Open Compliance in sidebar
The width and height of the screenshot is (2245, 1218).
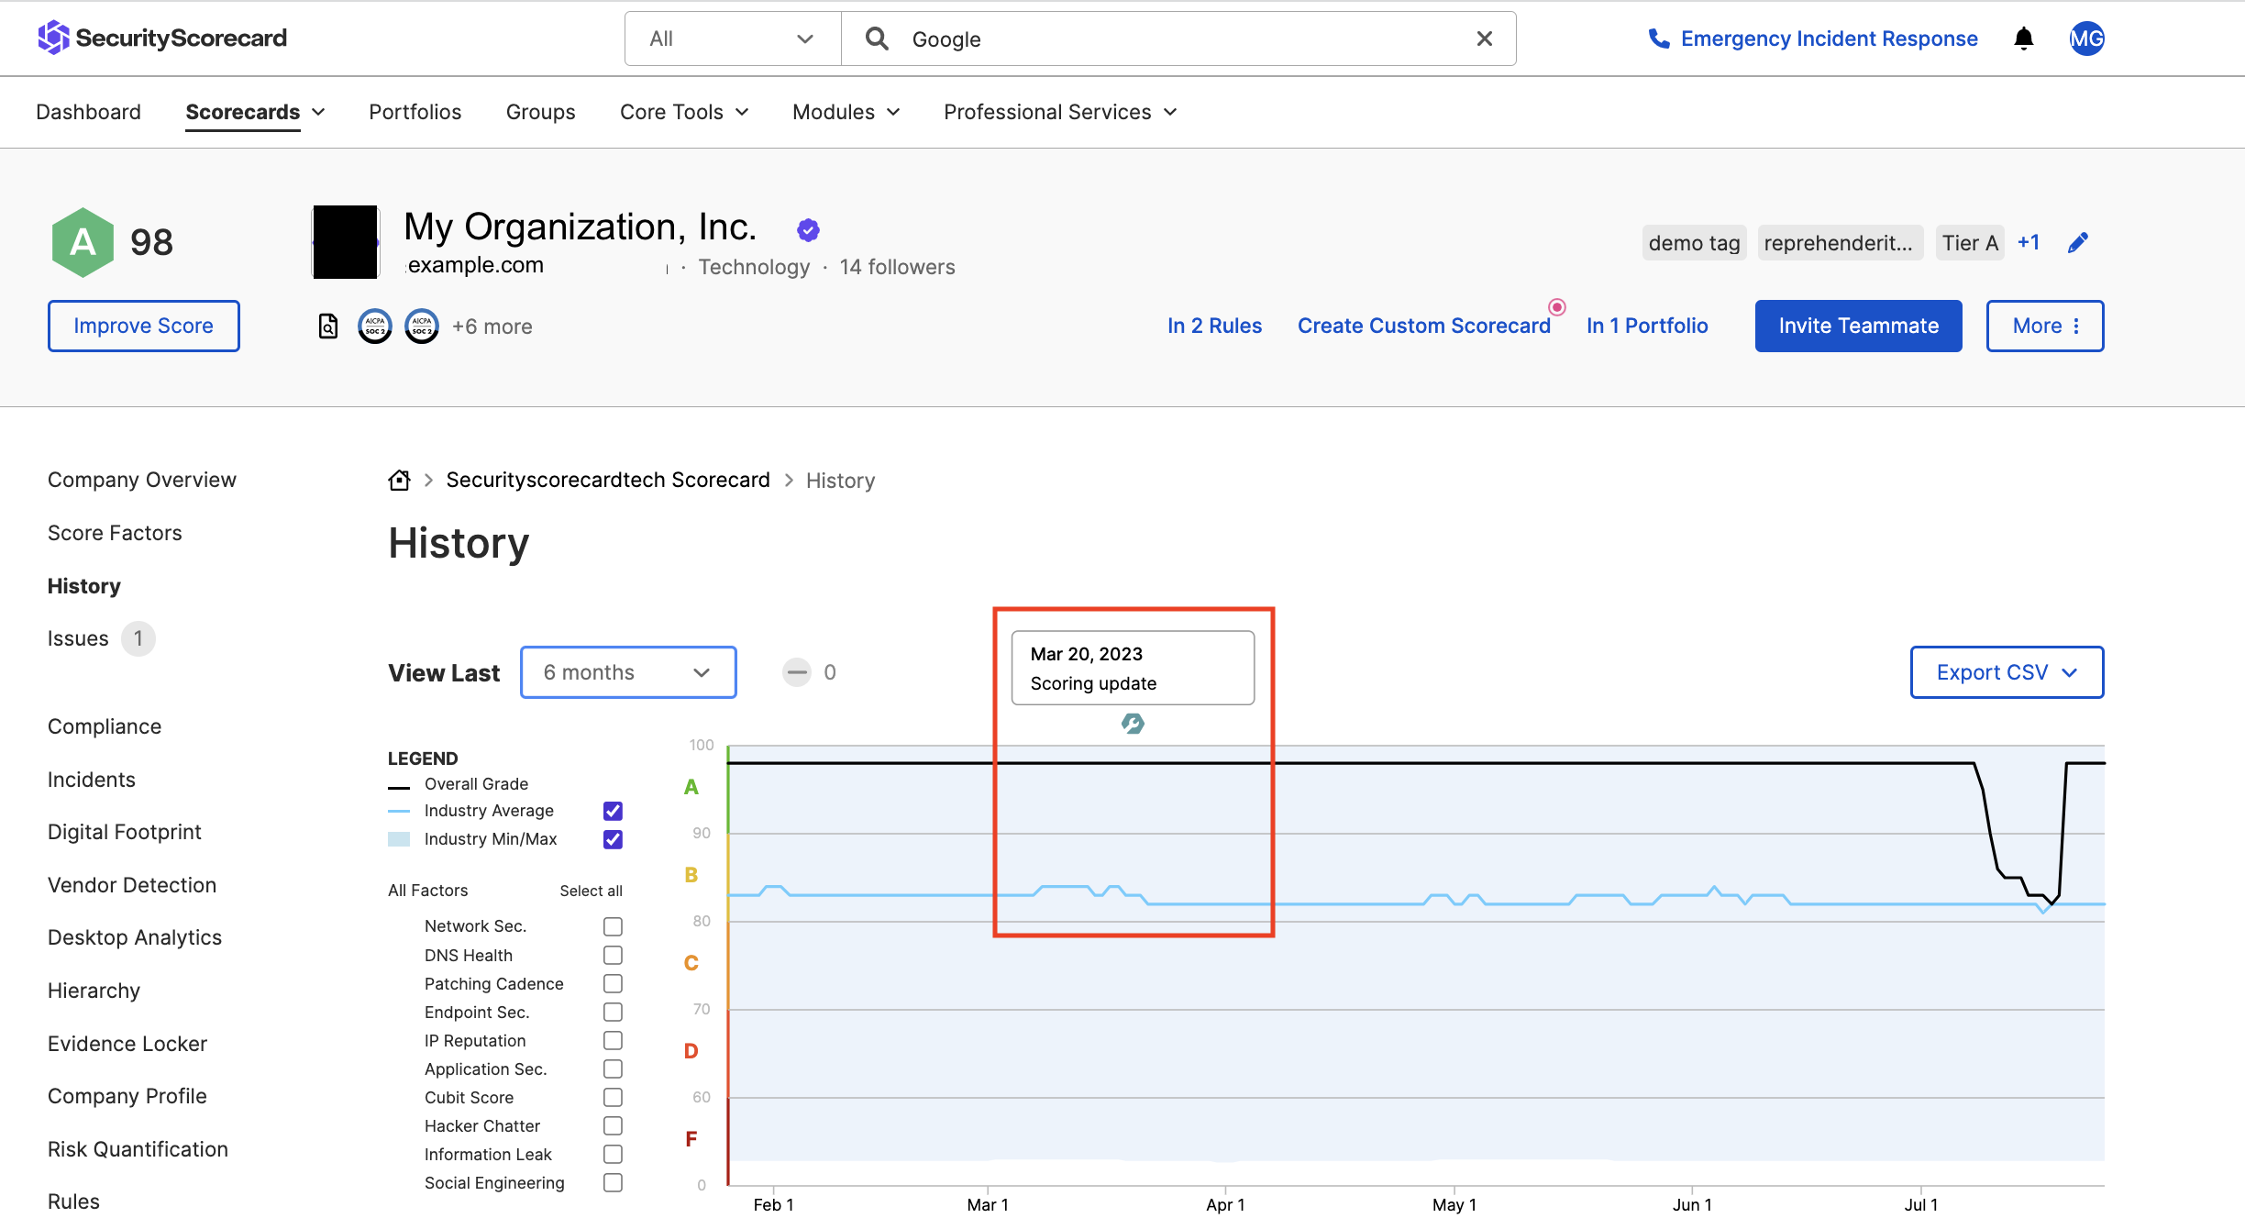coord(105,726)
